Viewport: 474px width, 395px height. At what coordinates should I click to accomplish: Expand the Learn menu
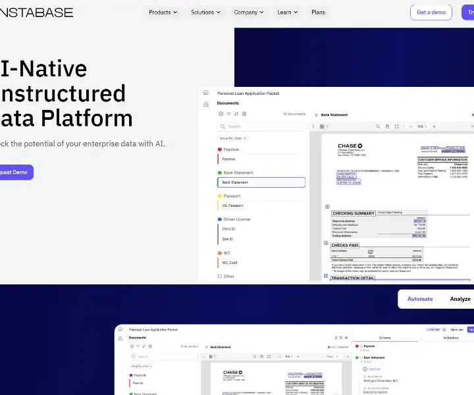(x=288, y=13)
